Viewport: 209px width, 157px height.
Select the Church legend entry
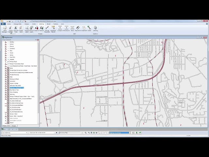[12, 46]
